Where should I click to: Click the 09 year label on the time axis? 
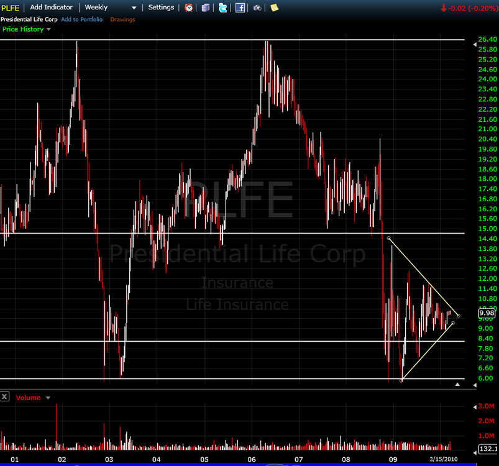pyautogui.click(x=393, y=459)
